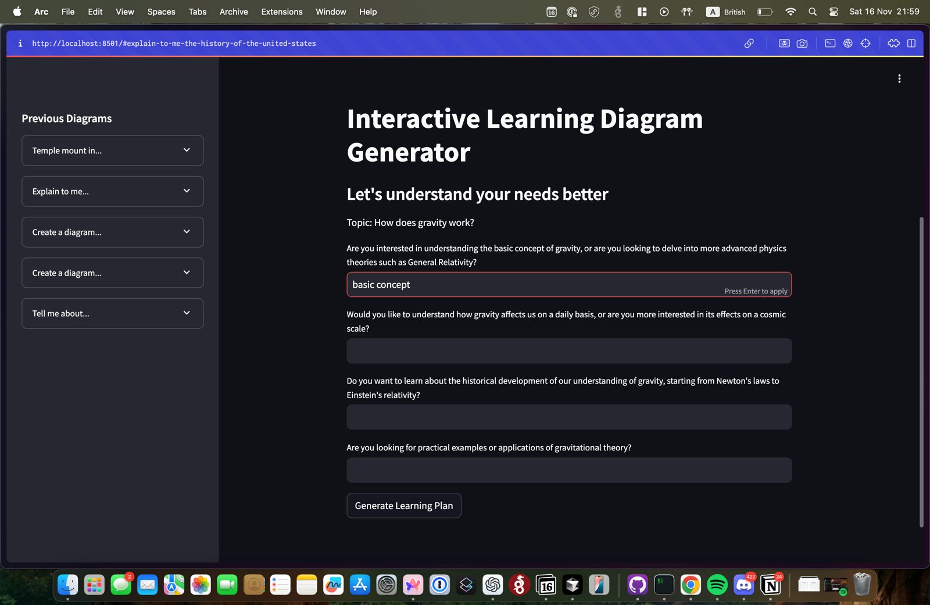This screenshot has height=605, width=930.
Task: Open the View menu
Action: (x=125, y=12)
